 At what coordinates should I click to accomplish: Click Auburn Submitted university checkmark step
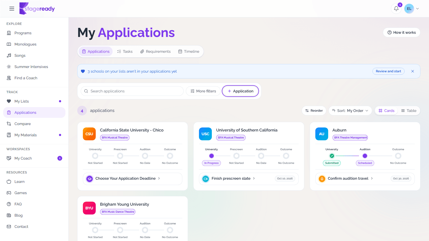coord(332,156)
